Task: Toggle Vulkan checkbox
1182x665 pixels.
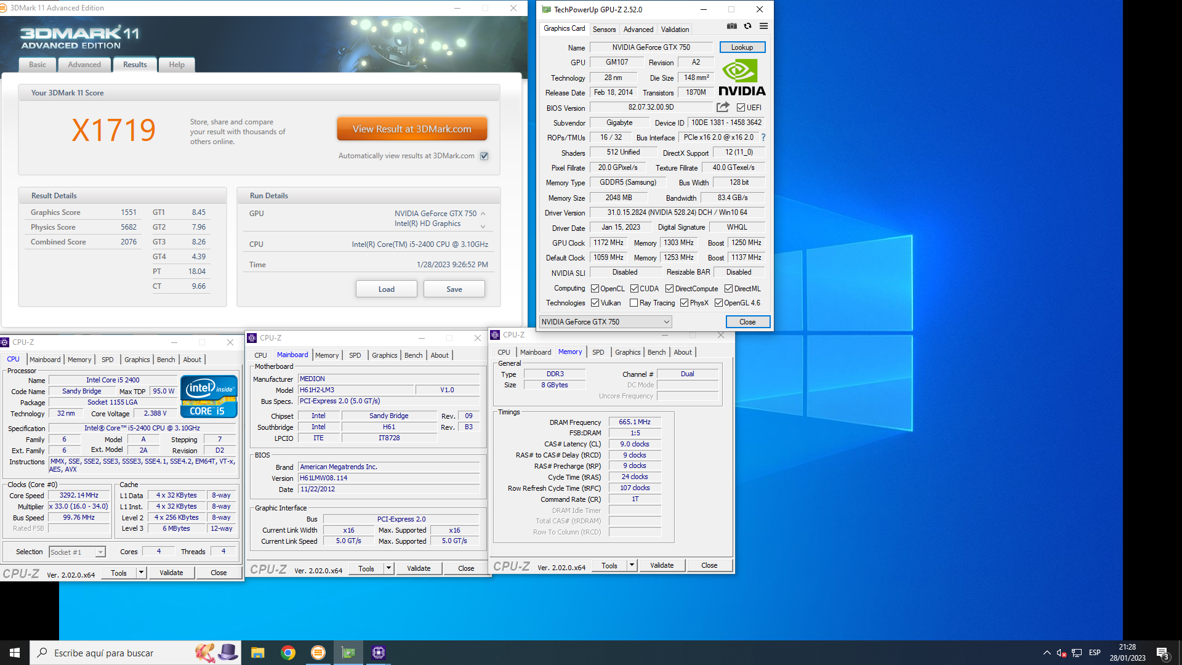Action: point(595,302)
